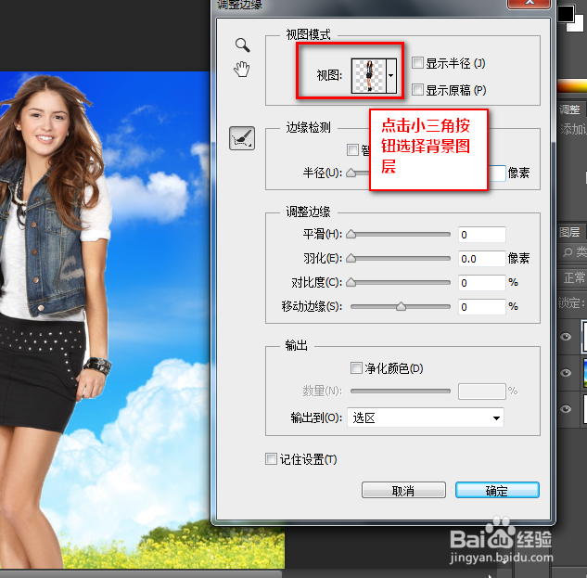587x578 pixels.
Task: Focus the 移动边缘(S) percent field
Action: coord(482,307)
